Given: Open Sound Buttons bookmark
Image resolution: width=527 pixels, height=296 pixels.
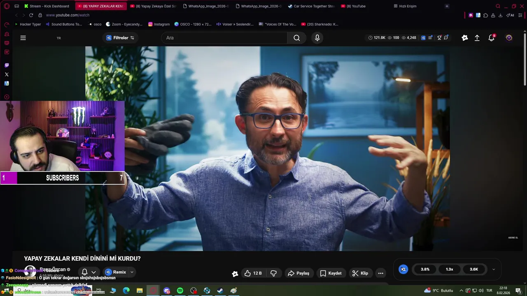Looking at the screenshot, I should pyautogui.click(x=64, y=24).
